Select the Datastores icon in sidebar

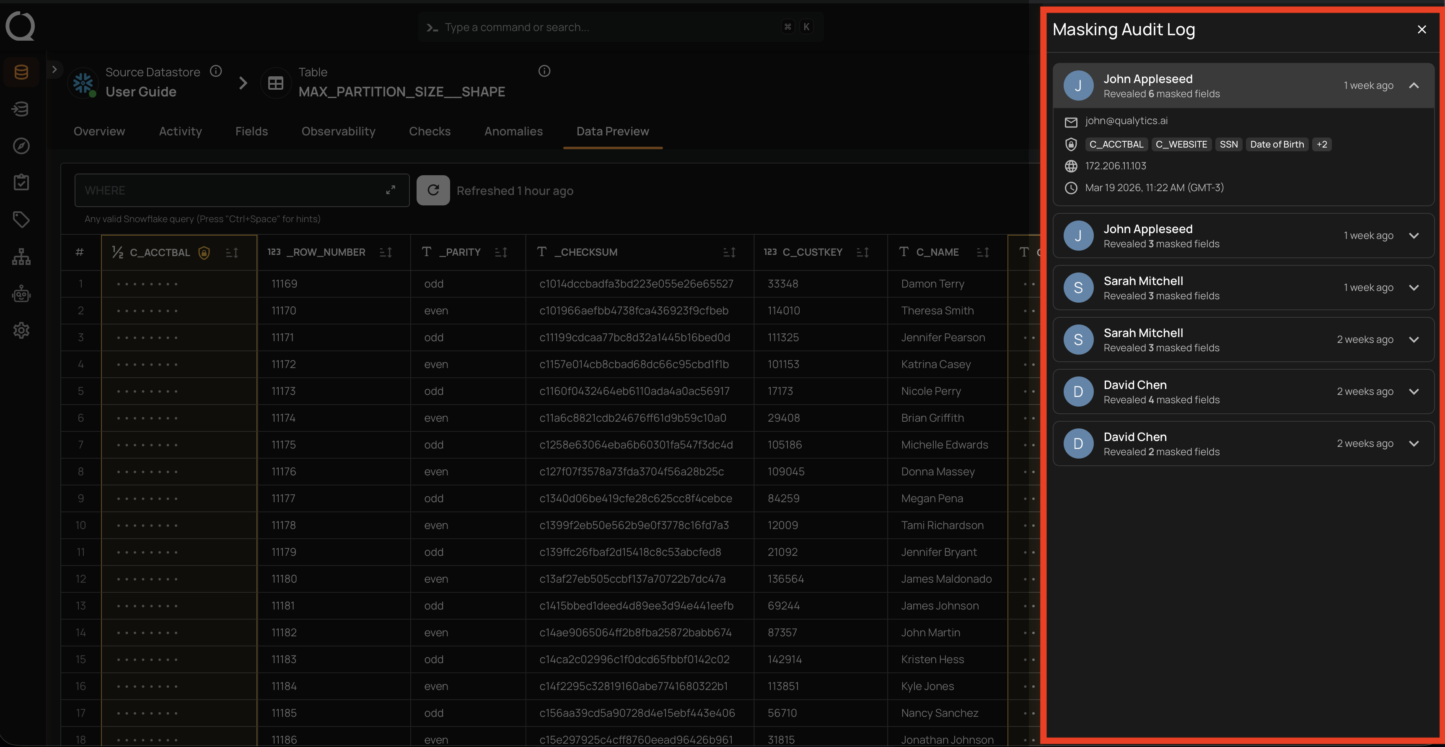[21, 71]
